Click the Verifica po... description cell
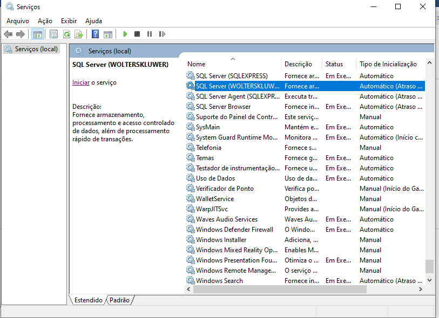This screenshot has width=439, height=318. pos(302,189)
